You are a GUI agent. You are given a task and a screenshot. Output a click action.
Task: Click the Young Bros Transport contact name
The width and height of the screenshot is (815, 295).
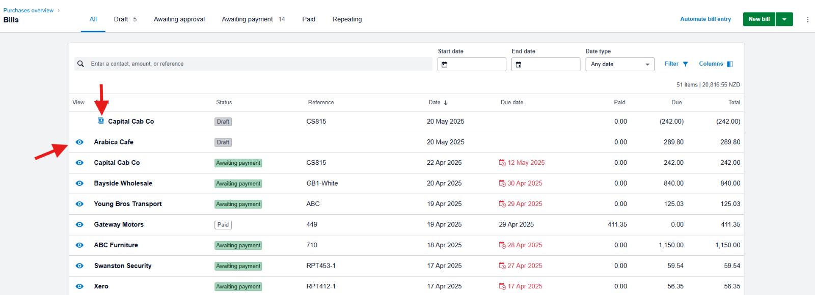tap(128, 204)
